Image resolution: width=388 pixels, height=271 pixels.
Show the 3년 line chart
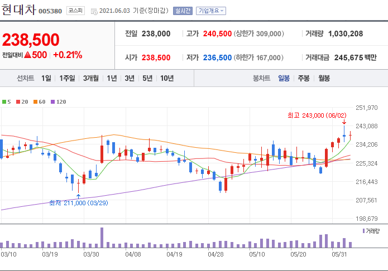130,78
